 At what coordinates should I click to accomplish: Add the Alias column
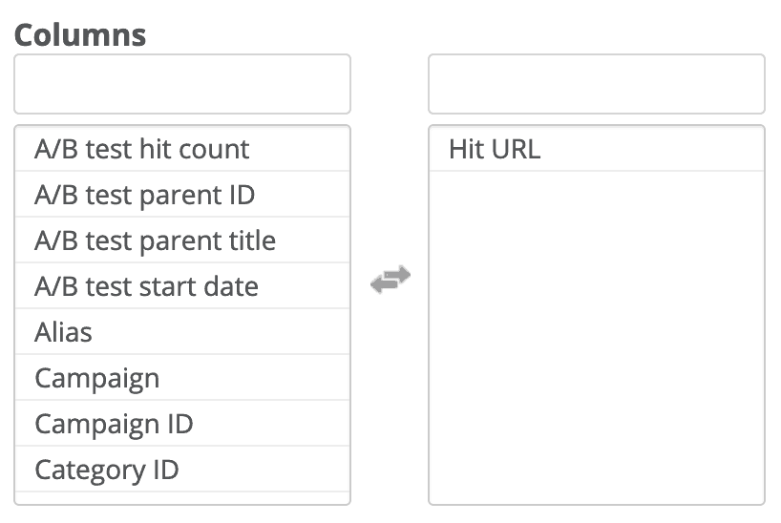[182, 332]
